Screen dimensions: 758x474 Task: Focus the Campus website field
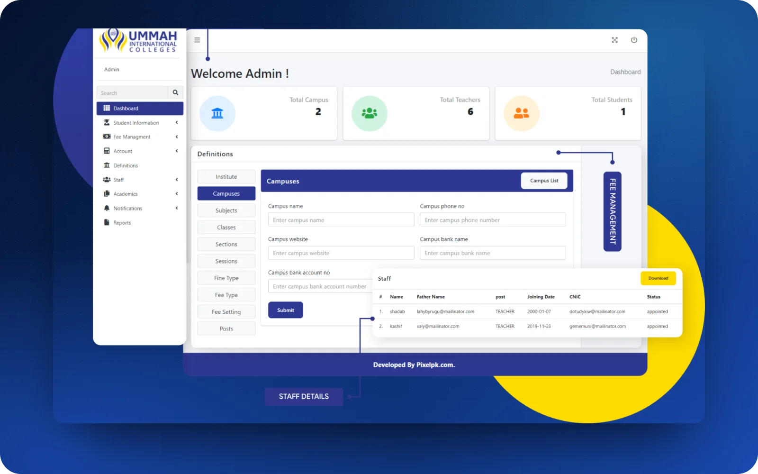point(341,253)
